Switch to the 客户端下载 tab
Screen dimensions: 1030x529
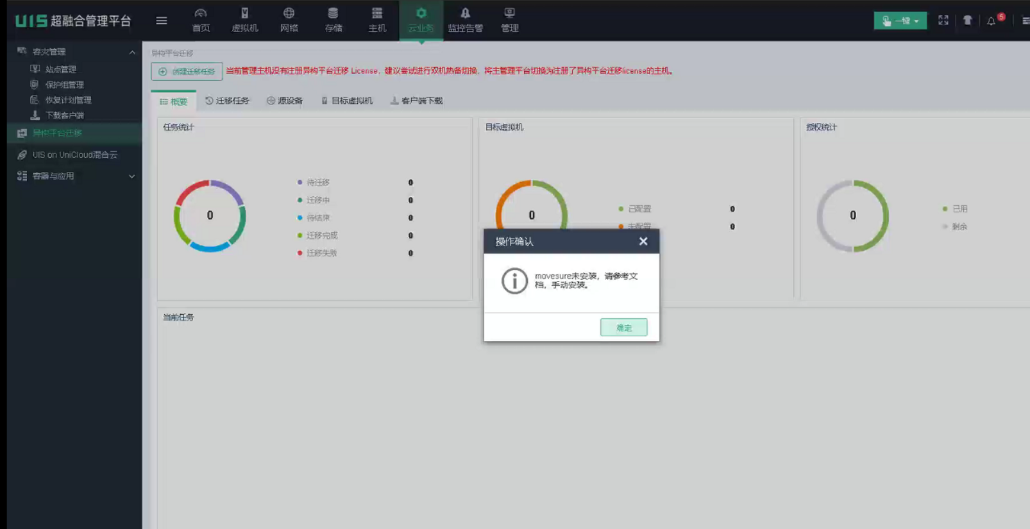click(416, 101)
